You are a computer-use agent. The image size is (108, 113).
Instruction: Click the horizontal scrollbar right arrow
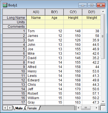(x=97, y=108)
